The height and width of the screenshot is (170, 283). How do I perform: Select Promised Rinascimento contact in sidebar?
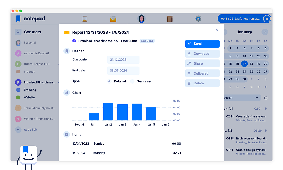point(35,82)
